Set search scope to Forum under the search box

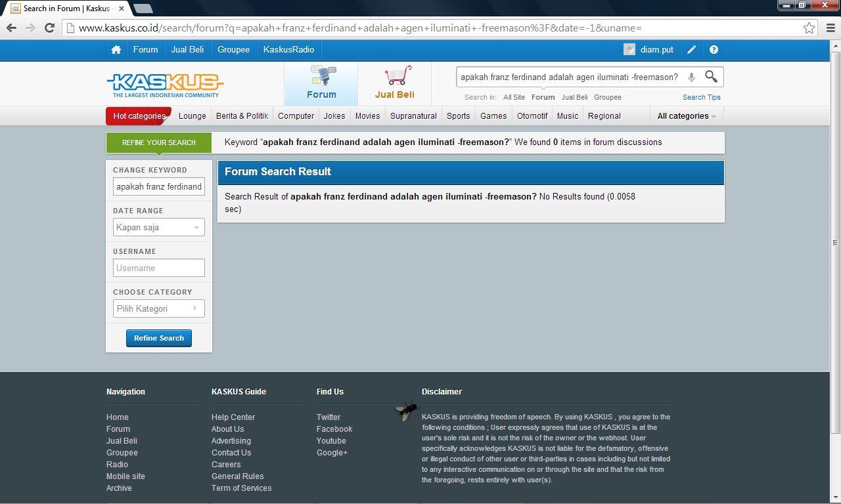click(543, 97)
